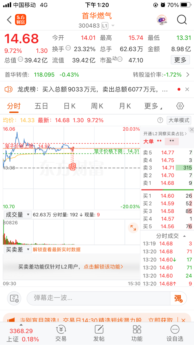Open 功能 in bottom bar

(137, 333)
